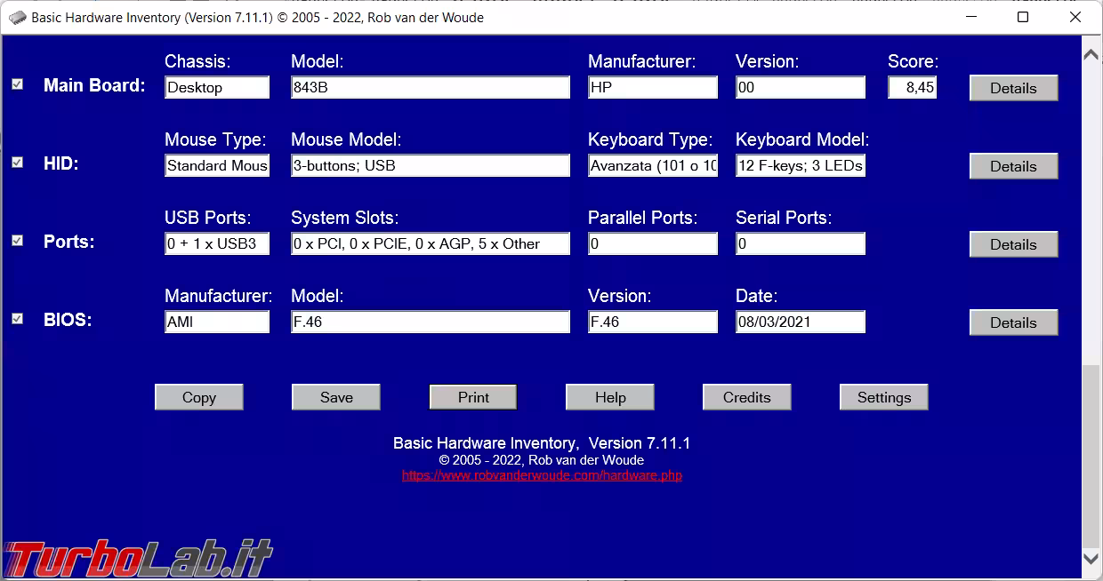
Task: Open the Ports Details button
Action: point(1013,244)
